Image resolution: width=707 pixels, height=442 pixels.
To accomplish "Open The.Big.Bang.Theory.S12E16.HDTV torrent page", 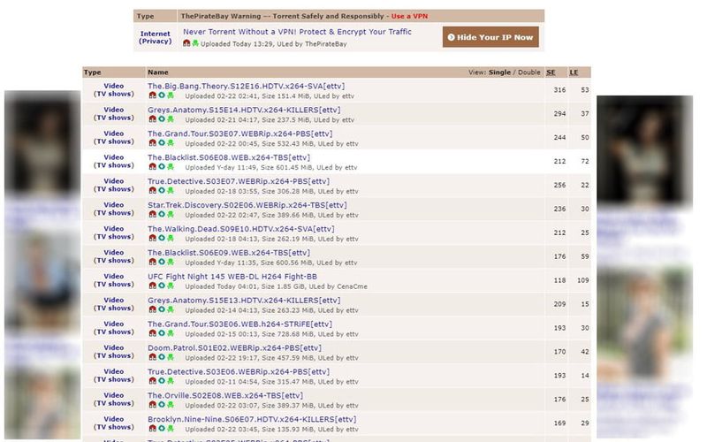I will [247, 86].
